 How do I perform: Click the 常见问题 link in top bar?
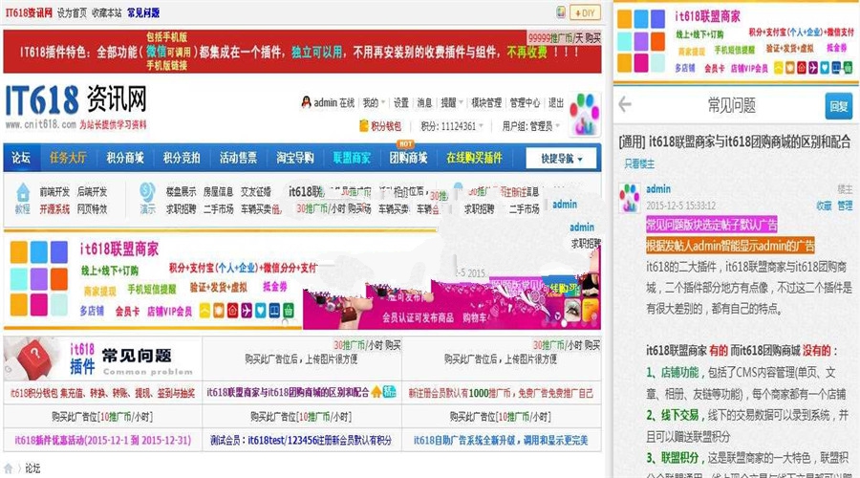[143, 12]
